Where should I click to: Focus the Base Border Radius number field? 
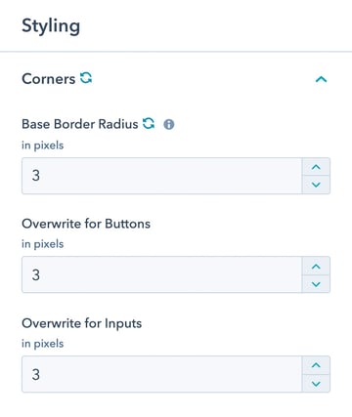tap(162, 176)
